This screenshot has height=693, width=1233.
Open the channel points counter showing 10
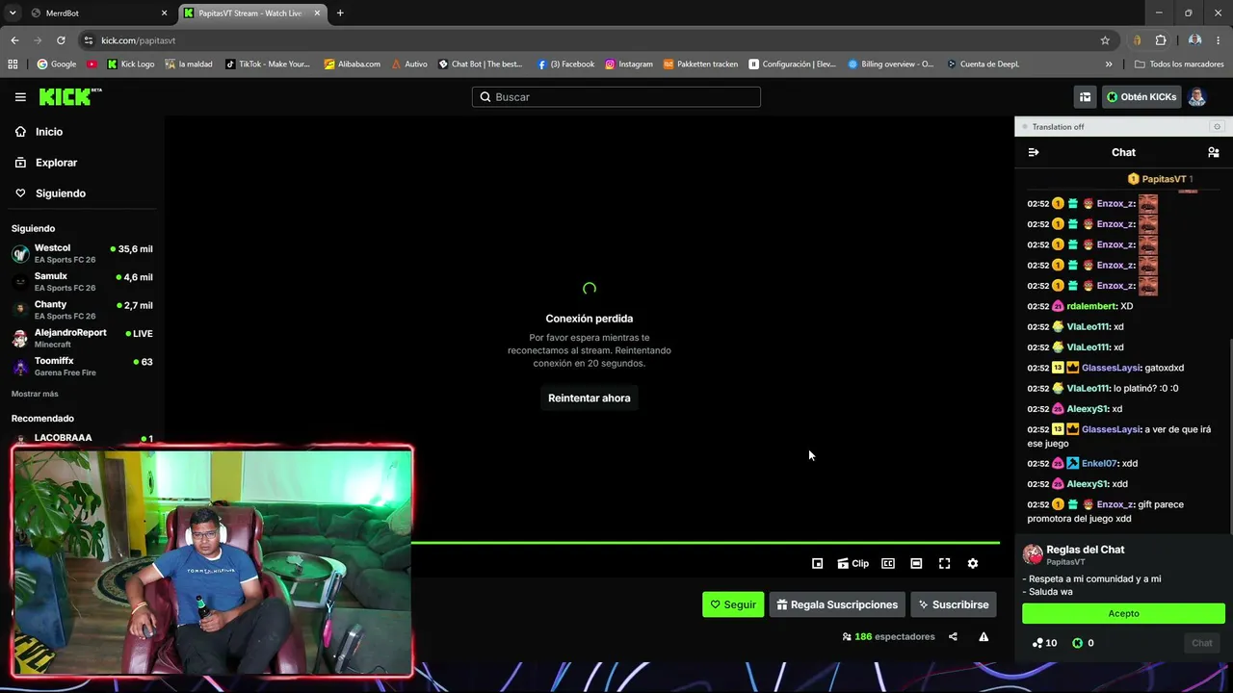click(x=1044, y=643)
